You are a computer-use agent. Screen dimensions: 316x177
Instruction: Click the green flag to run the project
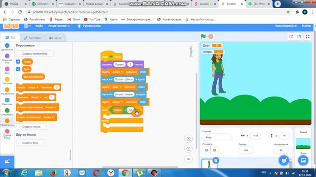click(x=203, y=36)
